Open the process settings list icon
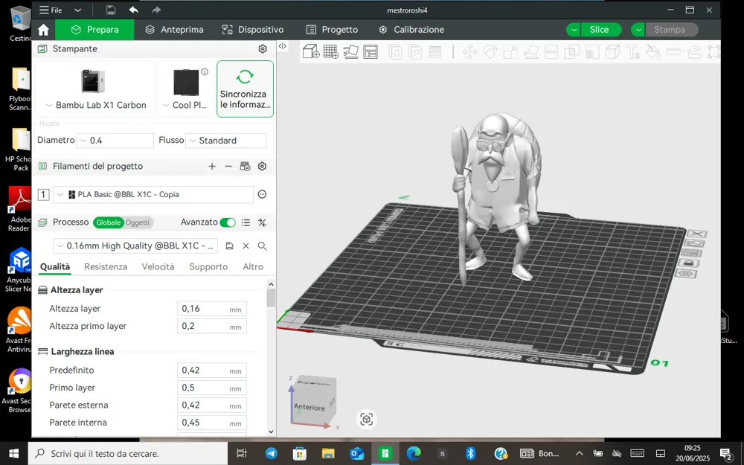Viewport: 744px width, 465px height. pos(246,222)
